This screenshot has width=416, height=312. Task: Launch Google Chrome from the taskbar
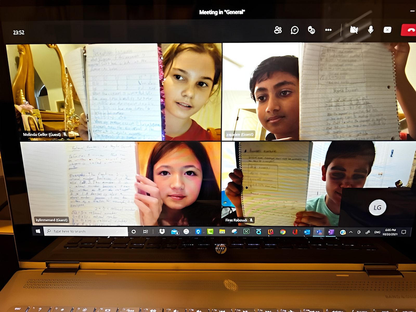(283, 232)
